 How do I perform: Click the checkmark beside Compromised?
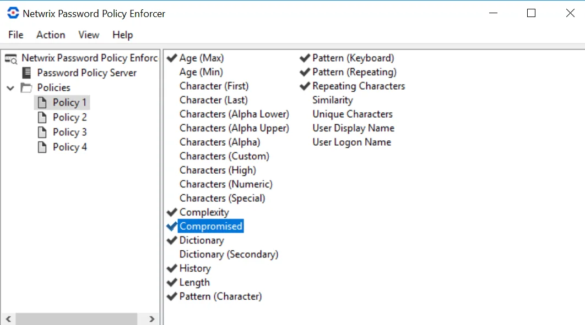[172, 227]
